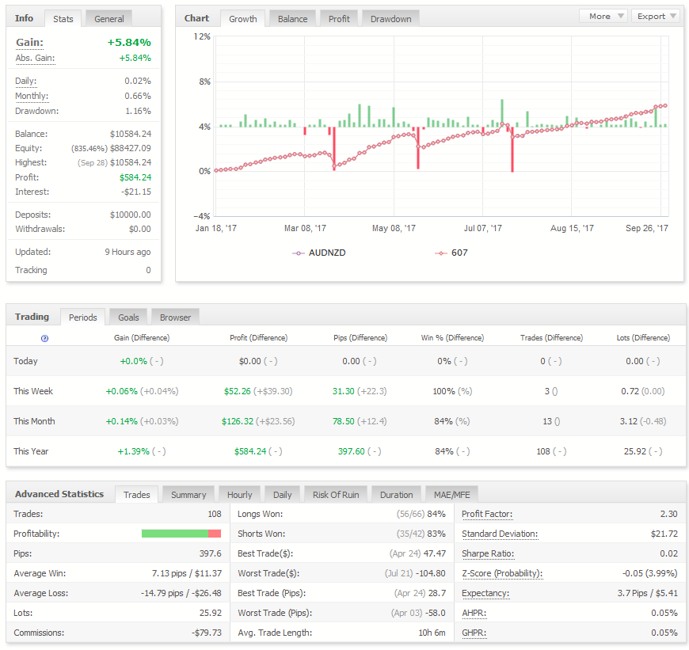689x650 pixels.
Task: Open the Balance chart tab
Action: (x=293, y=19)
